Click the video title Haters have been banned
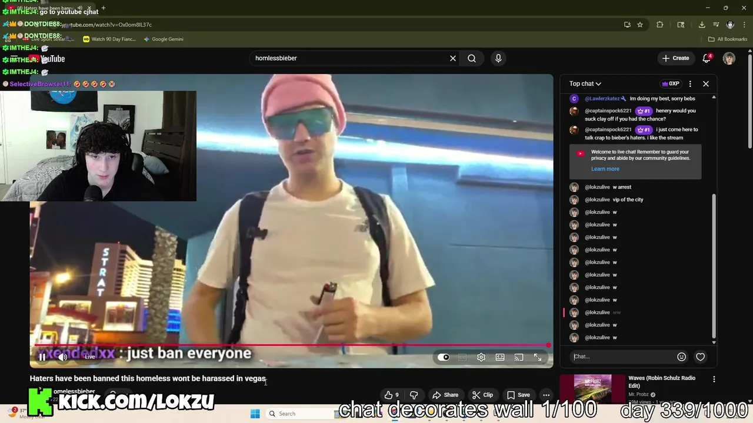This screenshot has height=423, width=753. coord(148,378)
